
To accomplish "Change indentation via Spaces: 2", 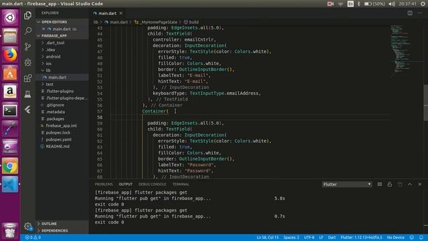I will (x=292, y=238).
